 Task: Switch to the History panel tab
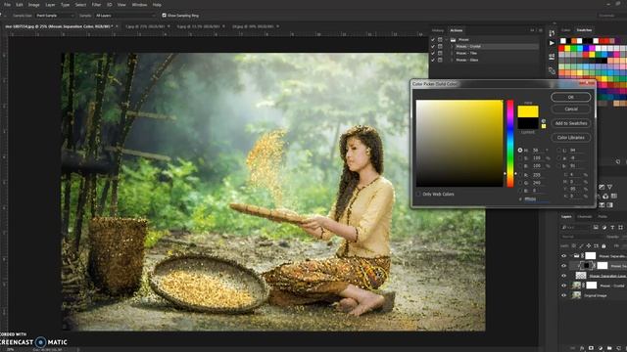pos(438,30)
